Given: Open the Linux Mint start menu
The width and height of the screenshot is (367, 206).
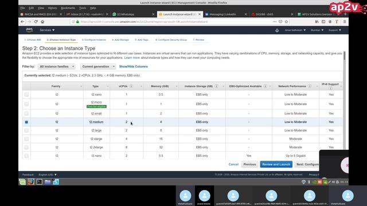Looking at the screenshot, I should pos(22,182).
